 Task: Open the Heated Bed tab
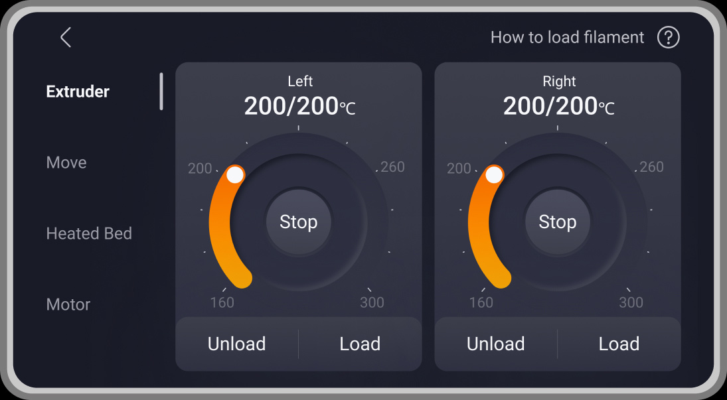89,233
